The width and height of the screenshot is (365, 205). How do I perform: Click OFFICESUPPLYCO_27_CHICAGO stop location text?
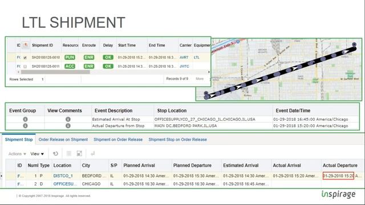205,119
